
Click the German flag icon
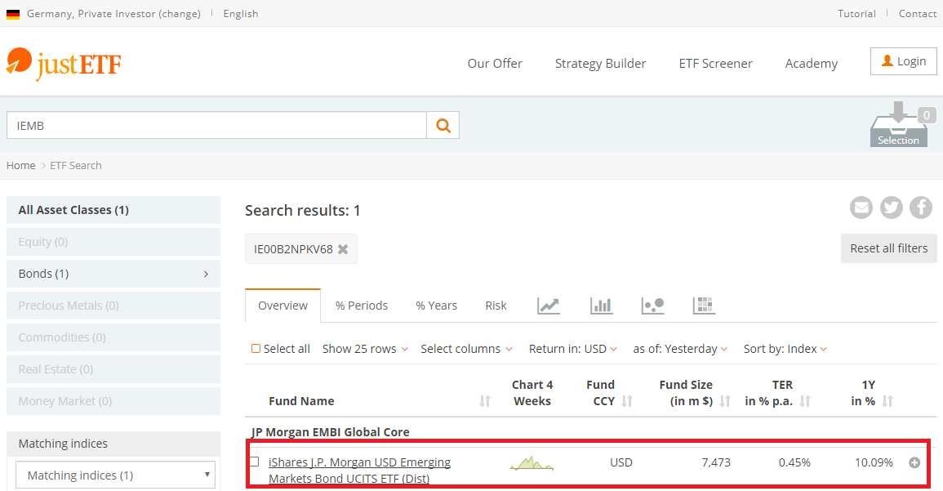click(13, 14)
